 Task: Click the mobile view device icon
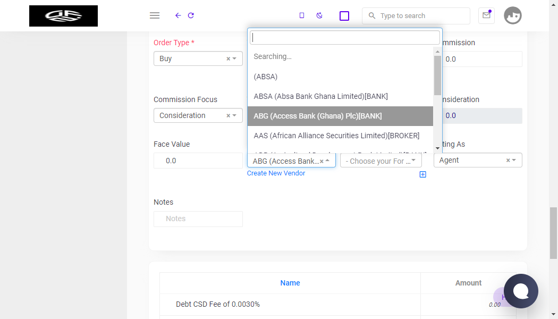302,15
